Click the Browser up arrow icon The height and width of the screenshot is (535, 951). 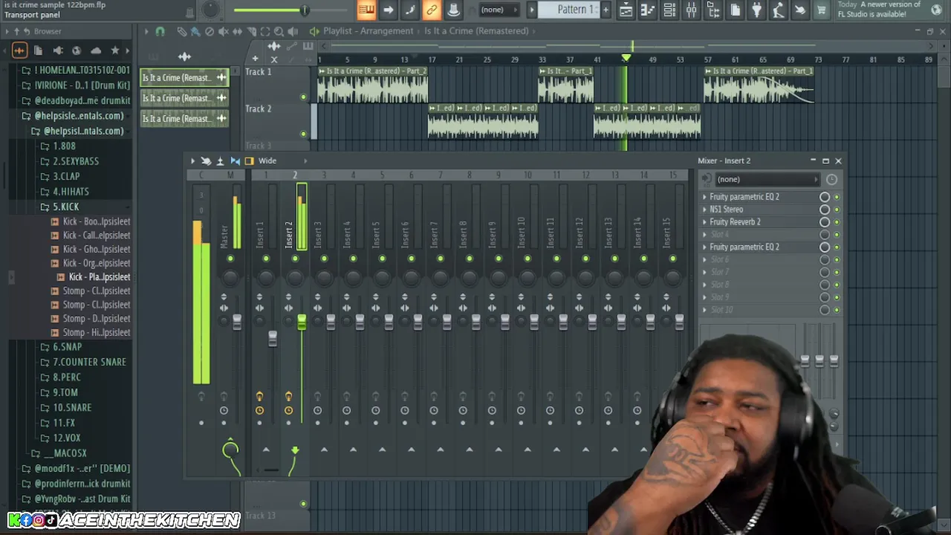tap(16, 31)
